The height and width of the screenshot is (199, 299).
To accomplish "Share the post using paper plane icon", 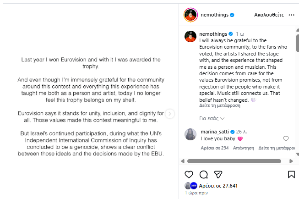I will point(218,175).
